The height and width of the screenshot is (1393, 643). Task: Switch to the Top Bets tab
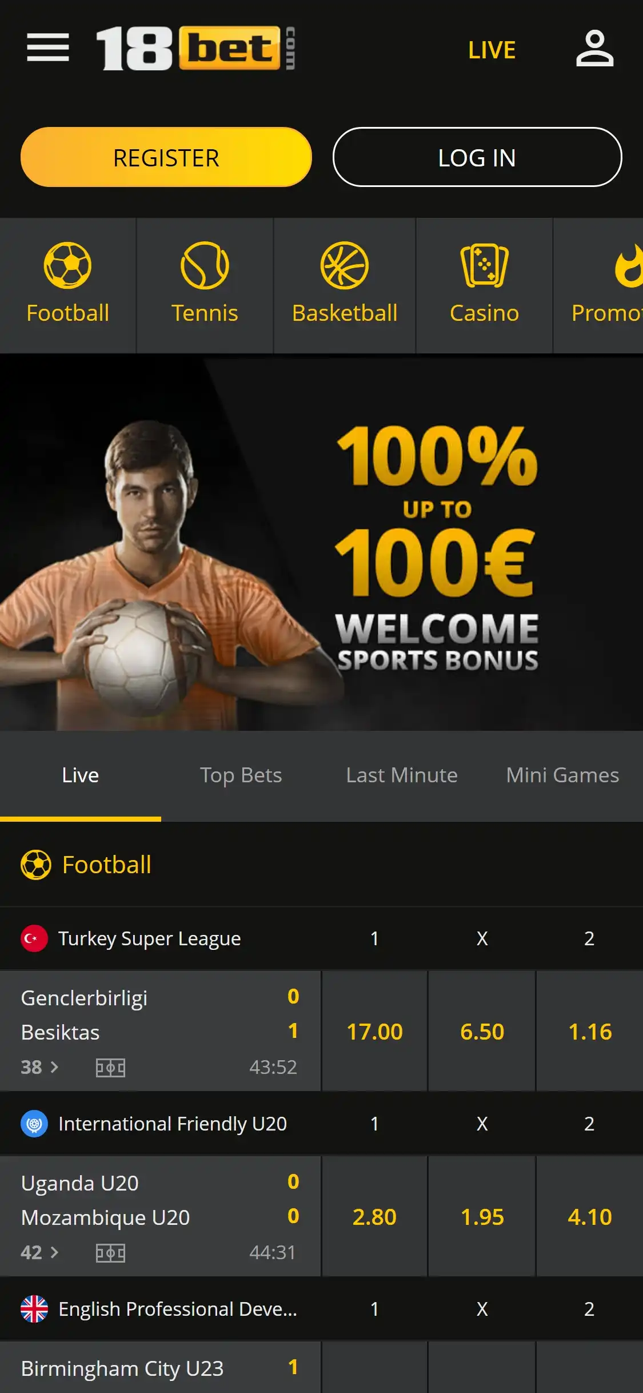coord(241,775)
